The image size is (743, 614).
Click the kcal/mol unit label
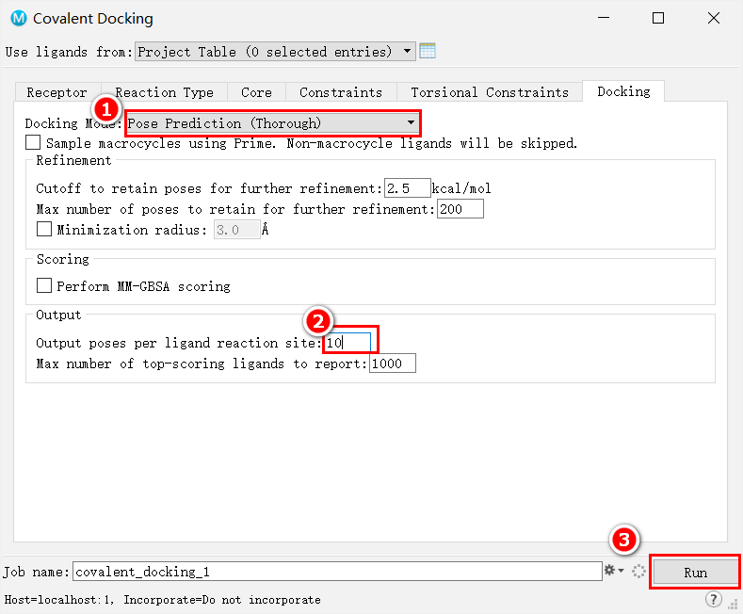coord(461,188)
